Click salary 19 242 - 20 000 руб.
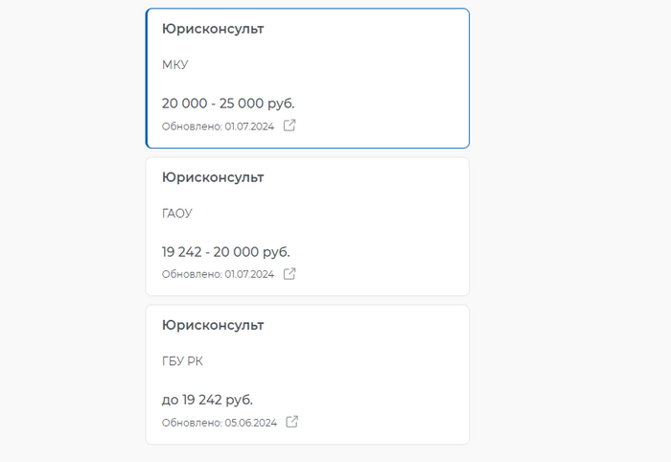The image size is (671, 462). (225, 252)
